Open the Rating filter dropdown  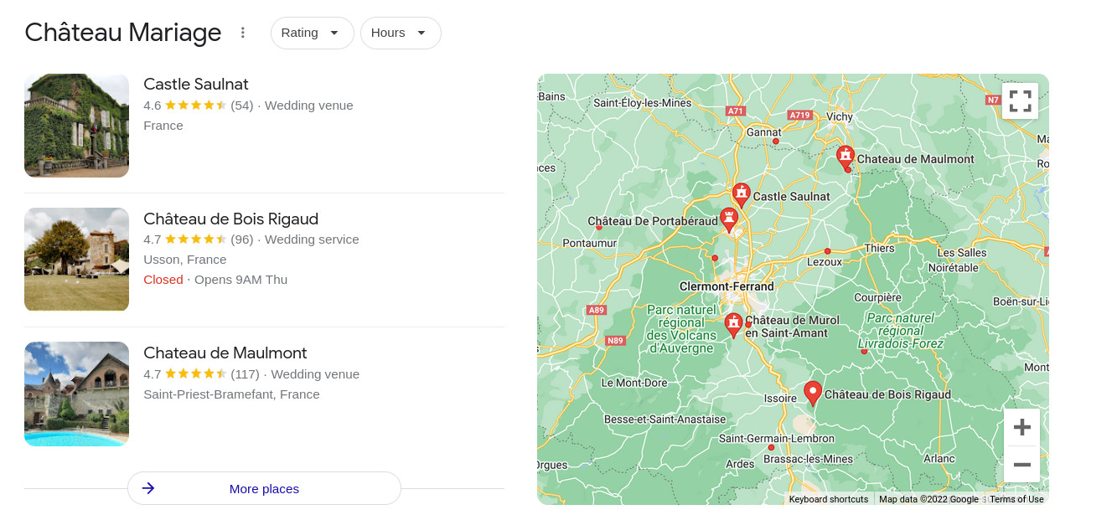point(312,33)
